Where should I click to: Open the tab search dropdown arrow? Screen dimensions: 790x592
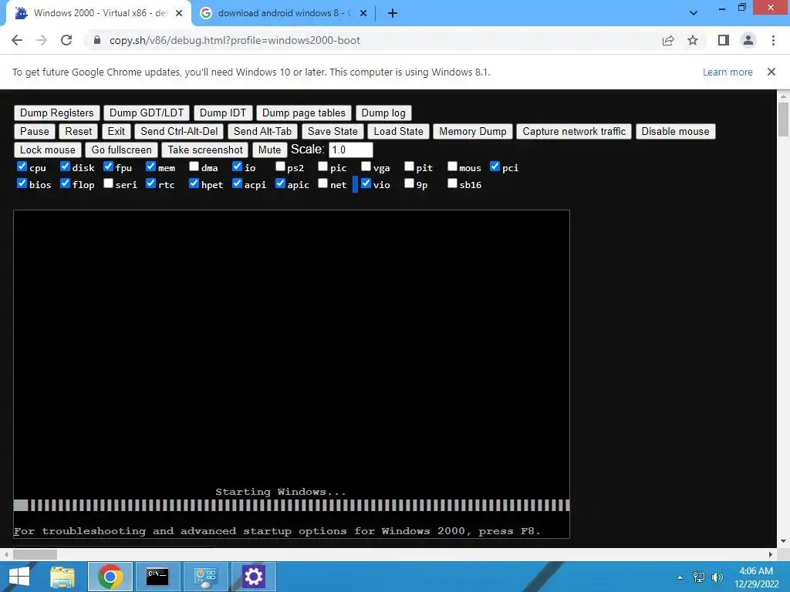(x=694, y=13)
